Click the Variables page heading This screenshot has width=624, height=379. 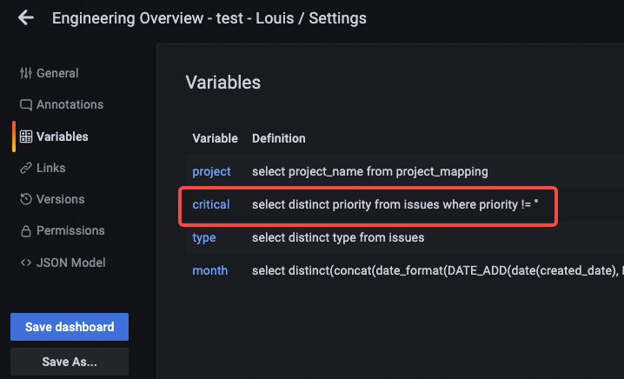(x=223, y=83)
